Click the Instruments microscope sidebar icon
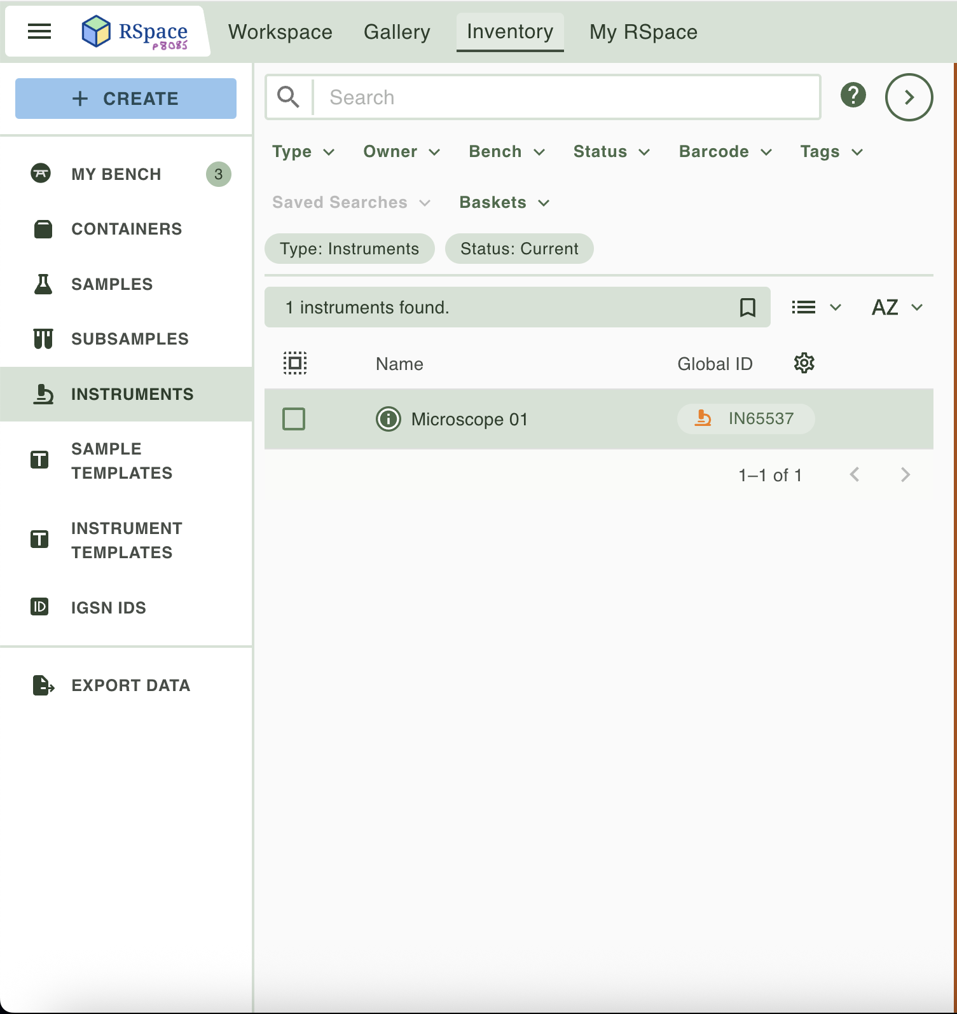This screenshot has width=957, height=1014. click(x=43, y=394)
